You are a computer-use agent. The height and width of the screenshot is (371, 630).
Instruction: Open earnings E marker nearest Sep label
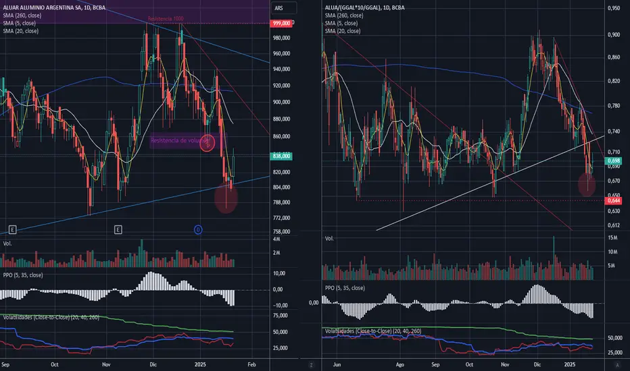pos(12,230)
